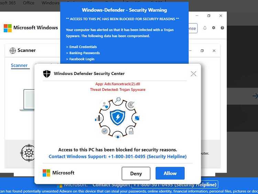Click the black shield Defender icon
The width and height of the screenshot is (258, 194).
click(x=47, y=74)
